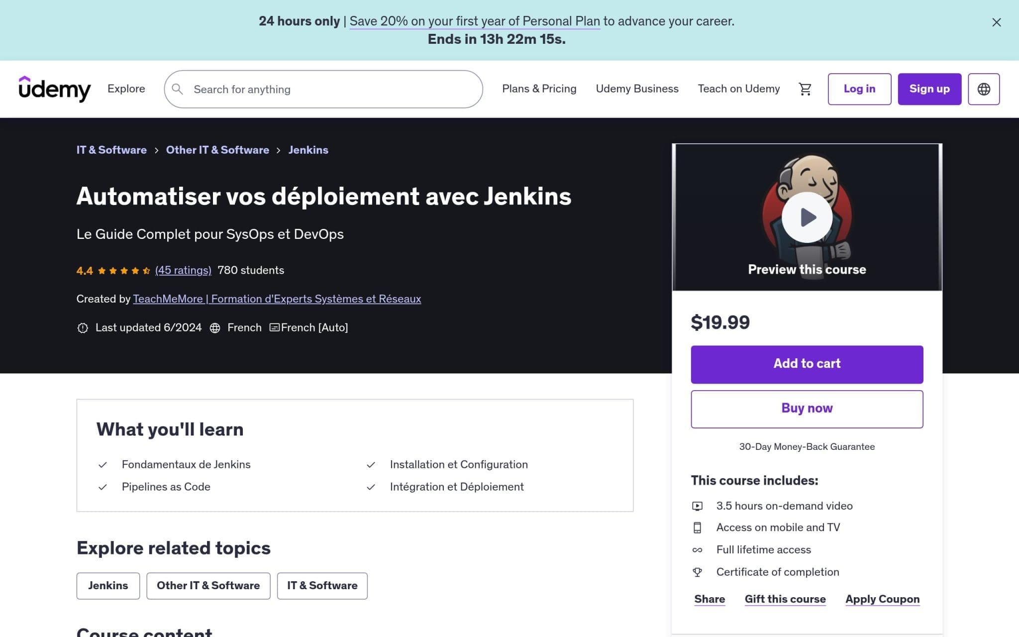This screenshot has width=1019, height=637.
Task: Follow the Save 20% Personal Plan link
Action: [475, 21]
